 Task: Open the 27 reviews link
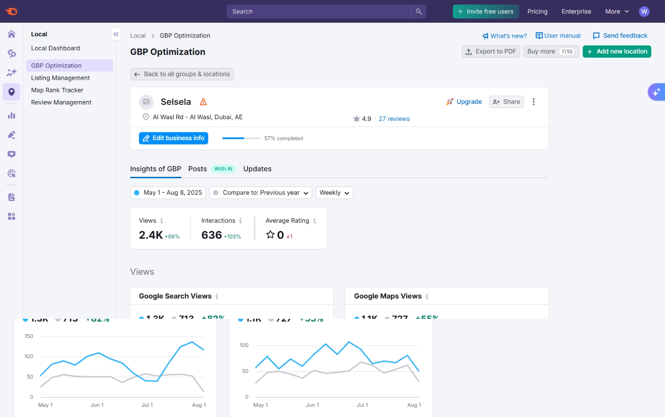tap(394, 119)
